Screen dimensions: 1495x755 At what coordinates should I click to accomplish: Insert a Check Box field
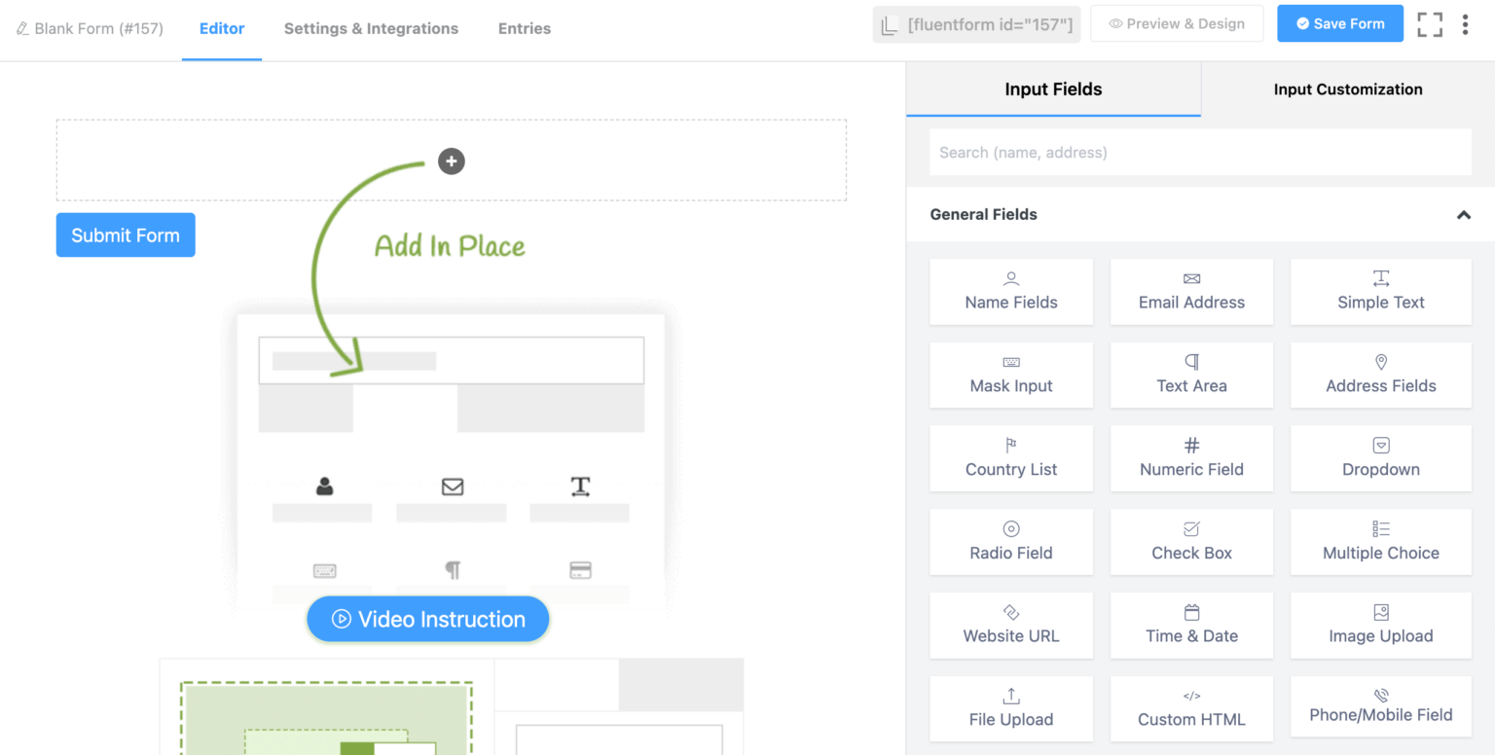click(x=1191, y=542)
